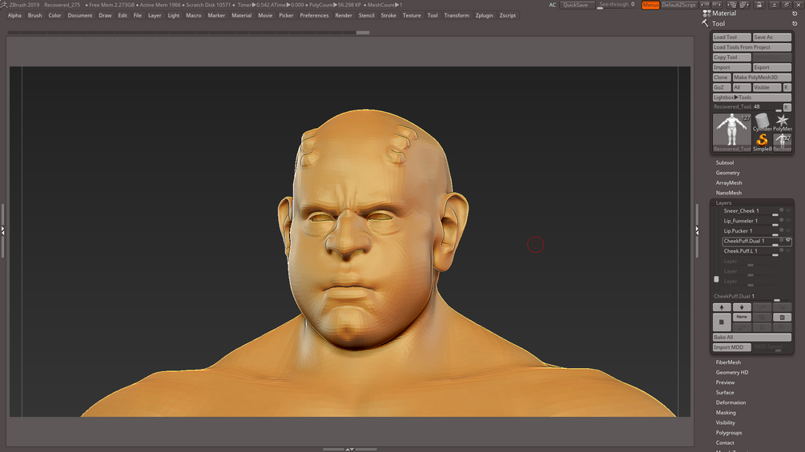Click the Material palette icon
Screen dimensions: 805x452
706,14
